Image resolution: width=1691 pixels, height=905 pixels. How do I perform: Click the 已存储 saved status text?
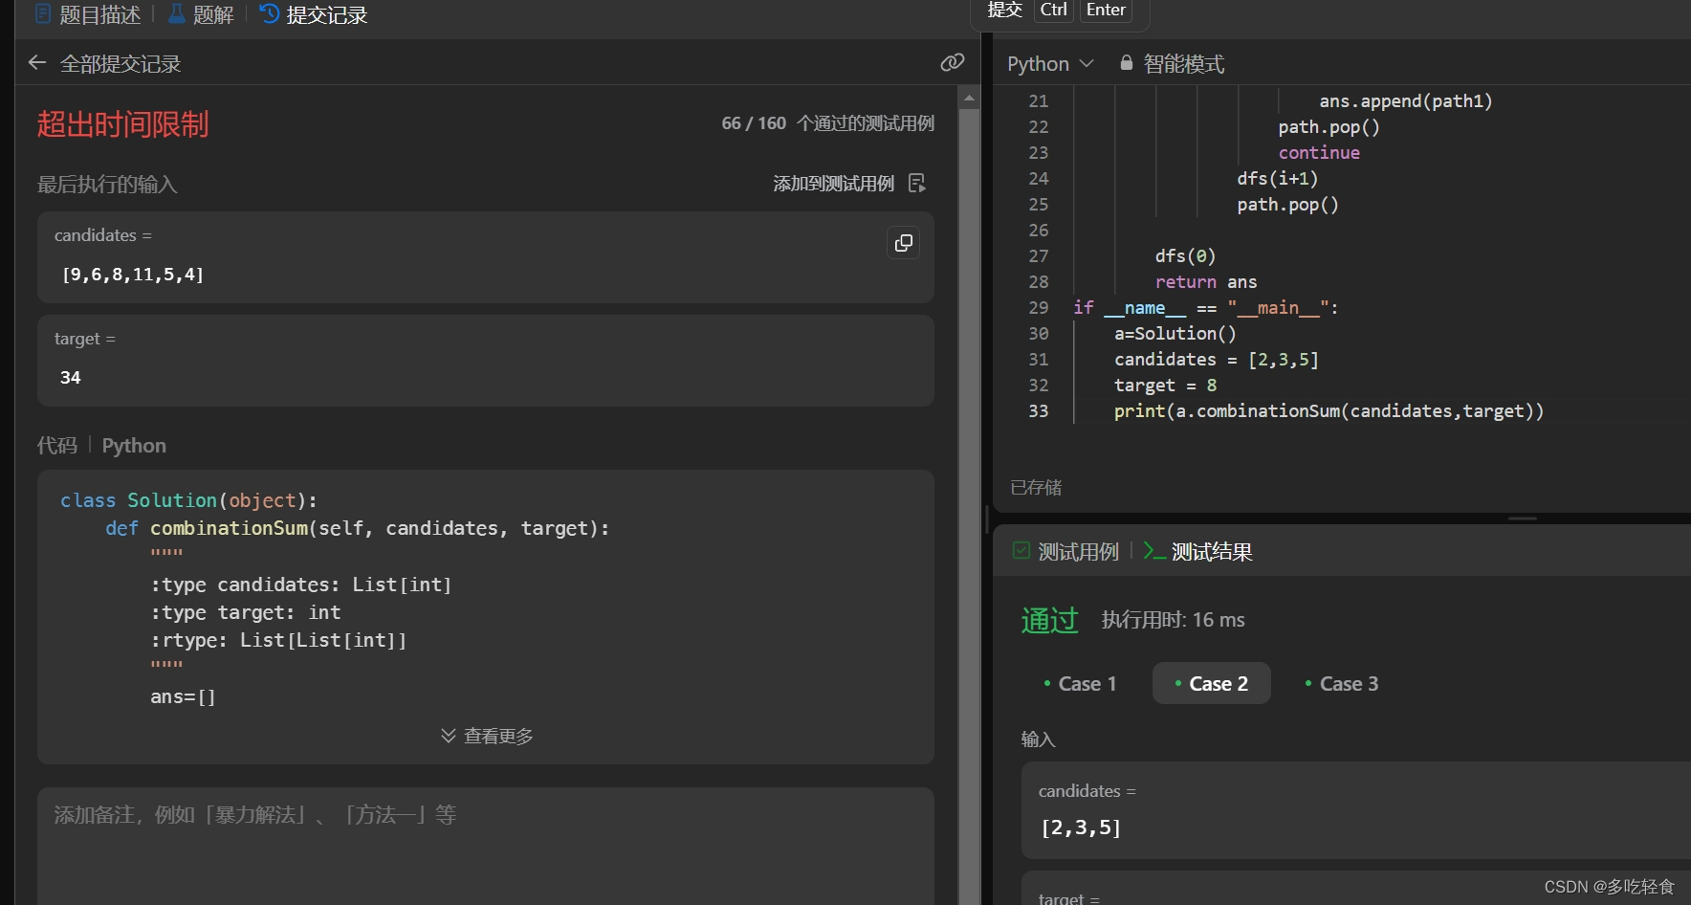(1036, 488)
